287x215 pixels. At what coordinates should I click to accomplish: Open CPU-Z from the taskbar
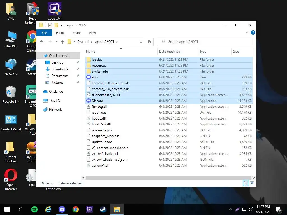coord(89,209)
